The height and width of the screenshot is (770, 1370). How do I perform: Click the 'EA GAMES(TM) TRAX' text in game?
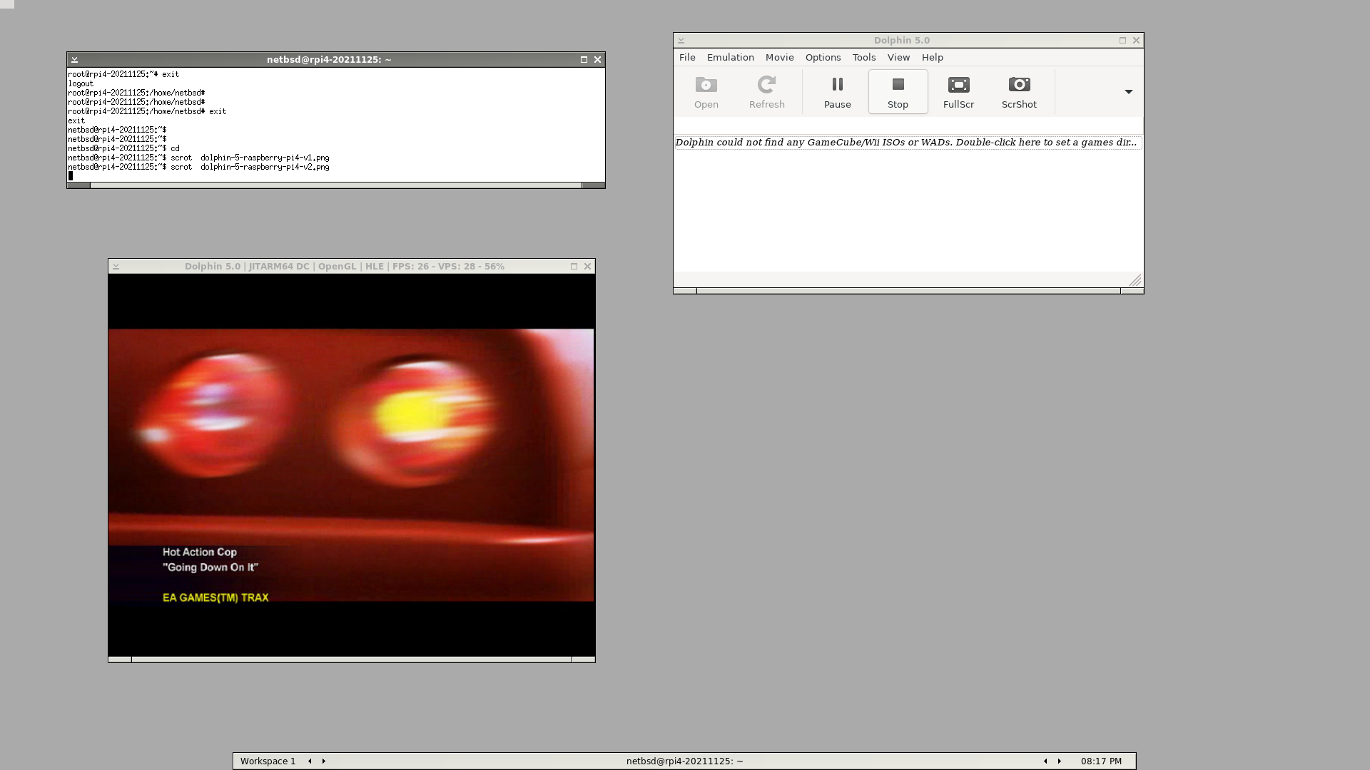click(x=215, y=597)
